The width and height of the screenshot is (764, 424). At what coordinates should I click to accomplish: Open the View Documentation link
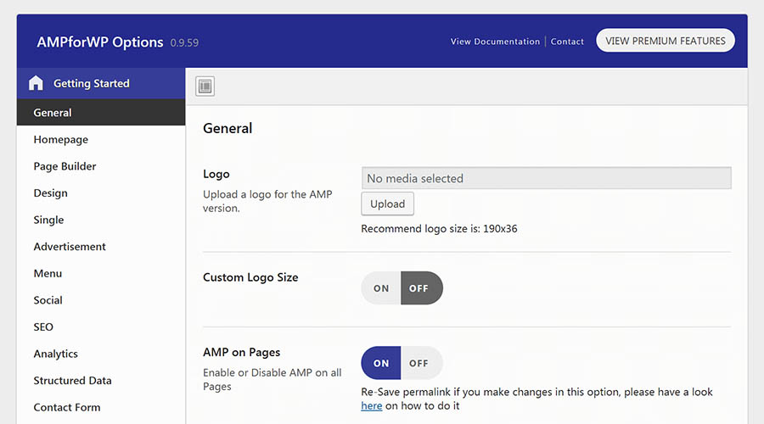coord(495,42)
